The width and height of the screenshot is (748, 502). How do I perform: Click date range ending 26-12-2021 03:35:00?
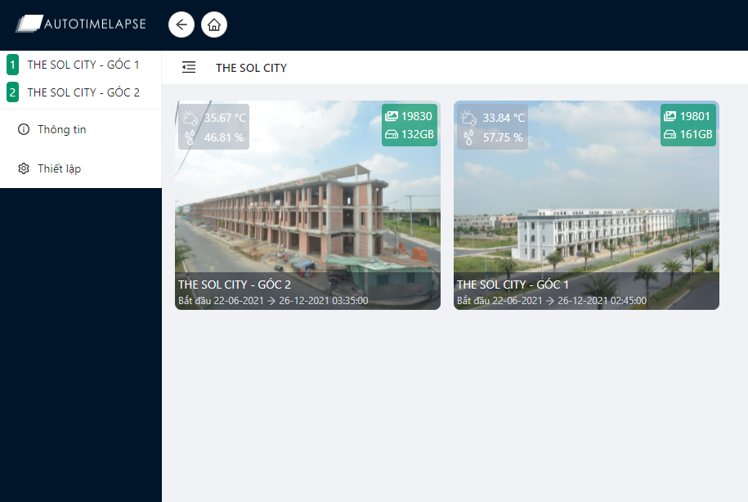point(273,301)
